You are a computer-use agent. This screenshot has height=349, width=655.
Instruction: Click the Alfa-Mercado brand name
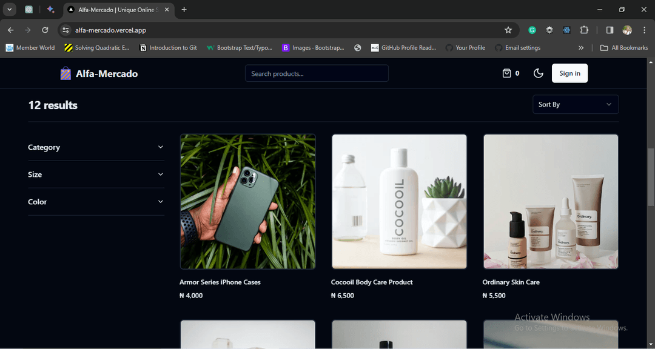coord(107,74)
